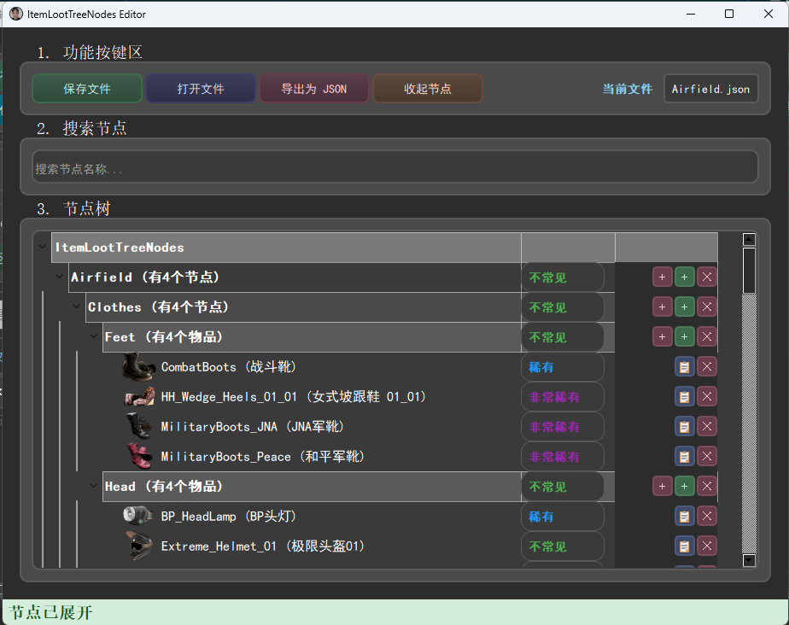Click the clipboard icon for BP_HeadLamp

(x=684, y=516)
